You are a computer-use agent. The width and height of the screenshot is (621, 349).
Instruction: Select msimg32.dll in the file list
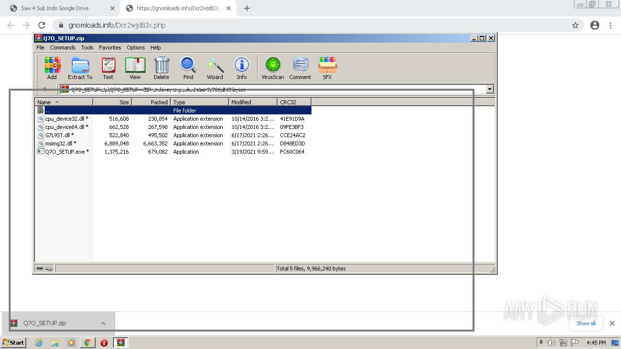(173, 143)
